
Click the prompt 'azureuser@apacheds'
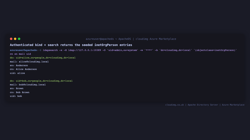tap(23, 50)
